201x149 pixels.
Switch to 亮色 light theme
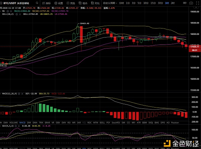pos(71,3)
